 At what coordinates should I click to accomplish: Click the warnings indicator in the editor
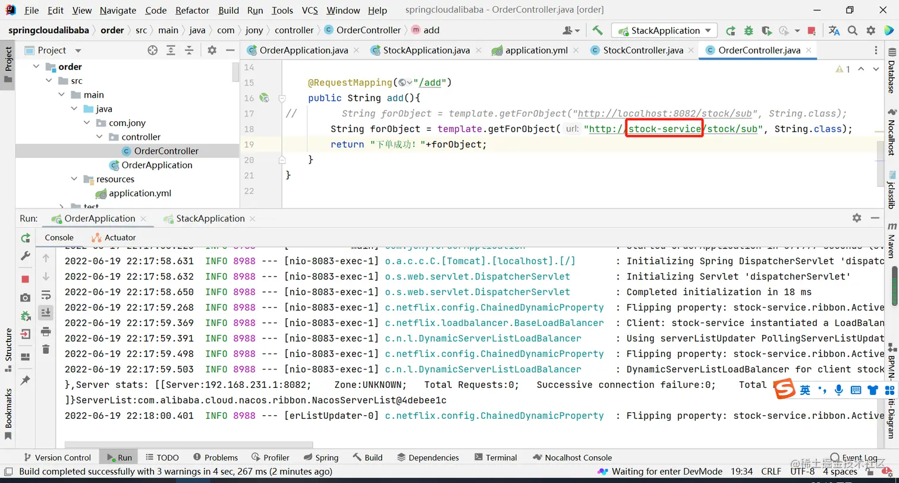(x=843, y=69)
